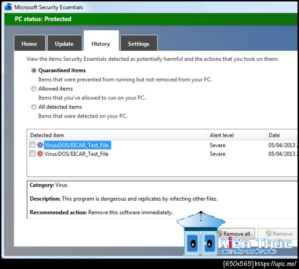The width and height of the screenshot is (299, 269).
Task: Click the red X icon of the second EICAR row
Action: click(x=40, y=153)
